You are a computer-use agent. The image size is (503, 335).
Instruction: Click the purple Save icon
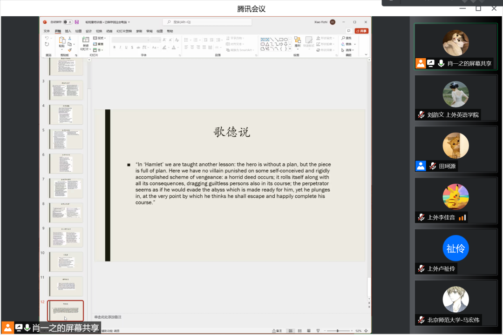(x=77, y=22)
